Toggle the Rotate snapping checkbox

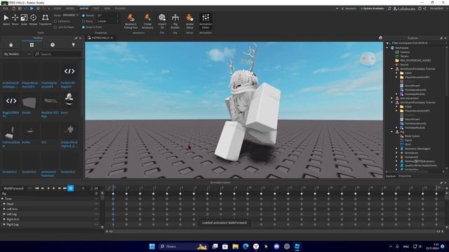(x=83, y=15)
